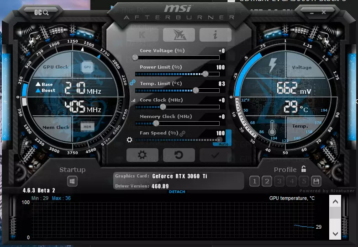Click the apply checkmark button
358x247 pixels.
coord(216,155)
